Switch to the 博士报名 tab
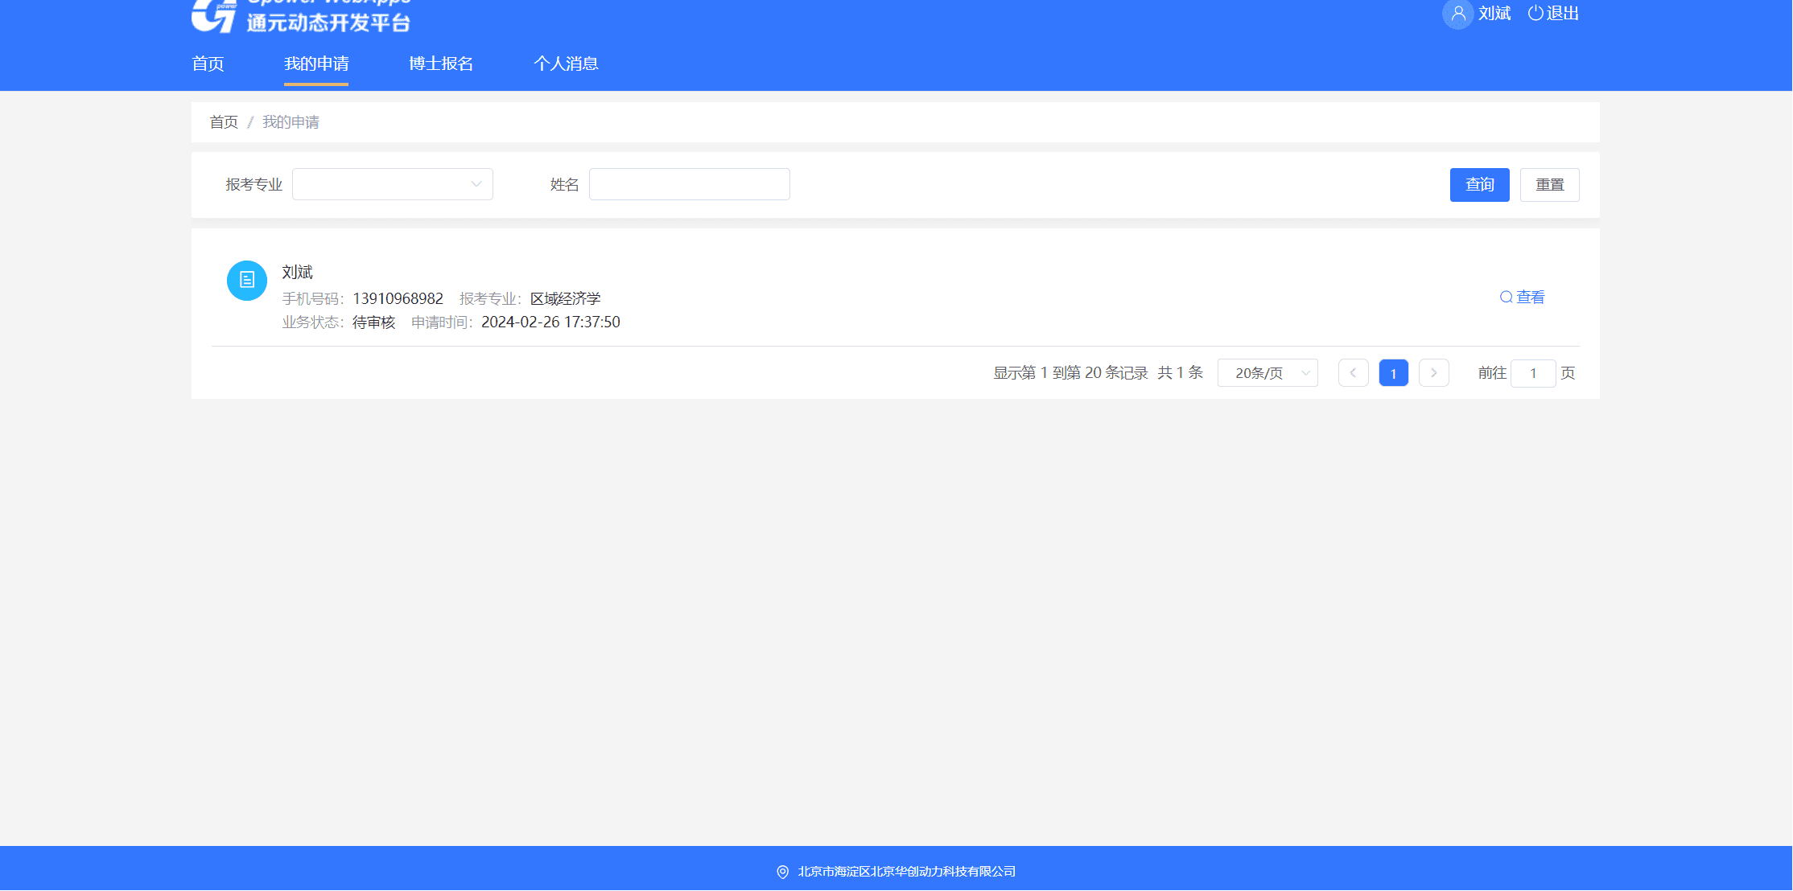The height and width of the screenshot is (891, 1793). coord(440,64)
